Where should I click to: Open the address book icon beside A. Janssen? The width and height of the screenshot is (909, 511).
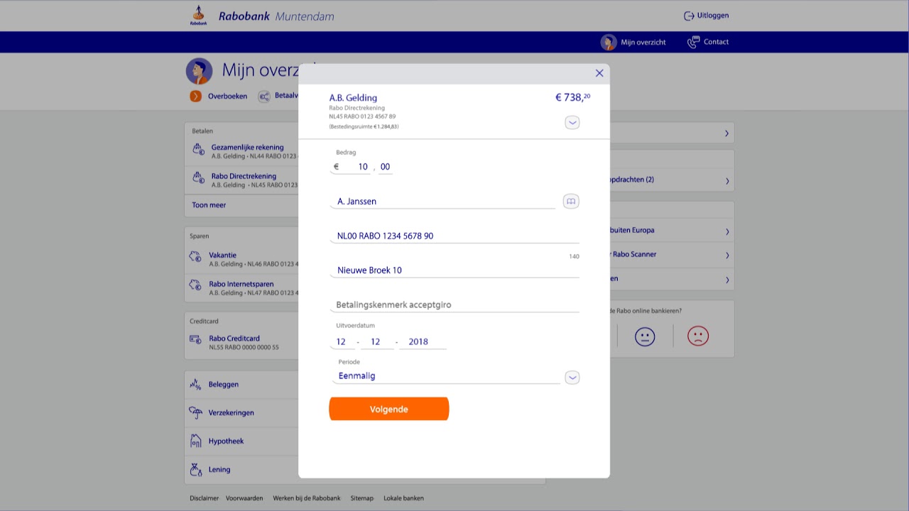pos(571,202)
